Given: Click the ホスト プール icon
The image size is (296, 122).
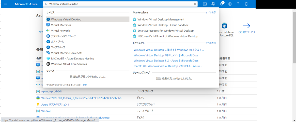Looking at the screenshot, I should (48, 42).
